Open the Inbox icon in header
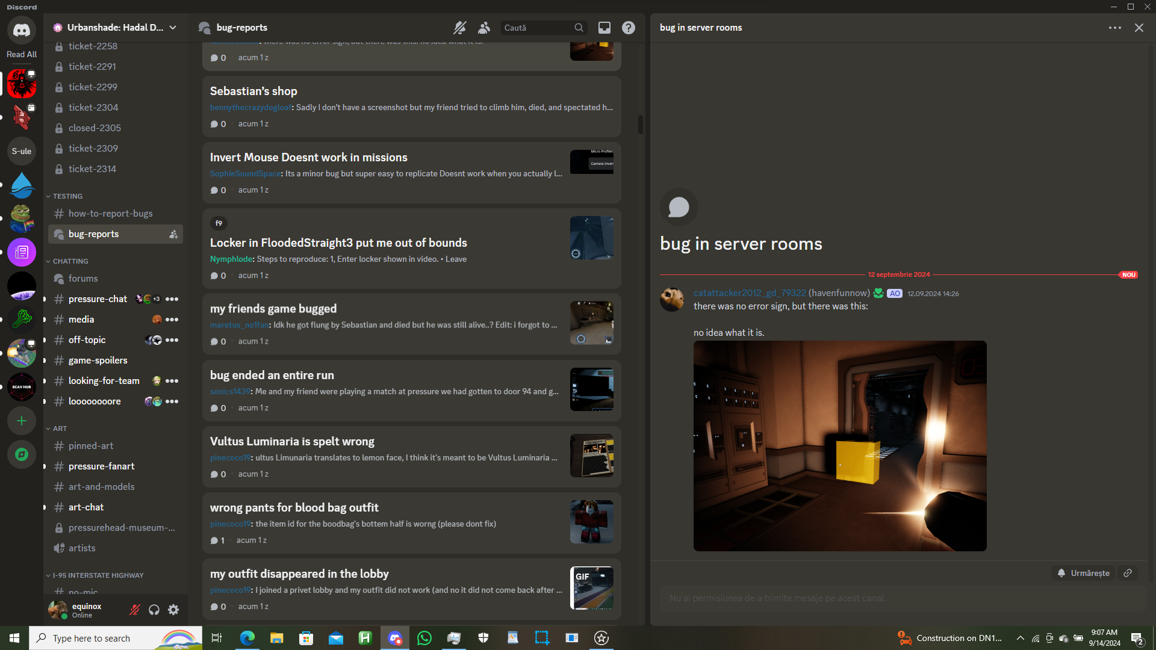 coord(604,28)
